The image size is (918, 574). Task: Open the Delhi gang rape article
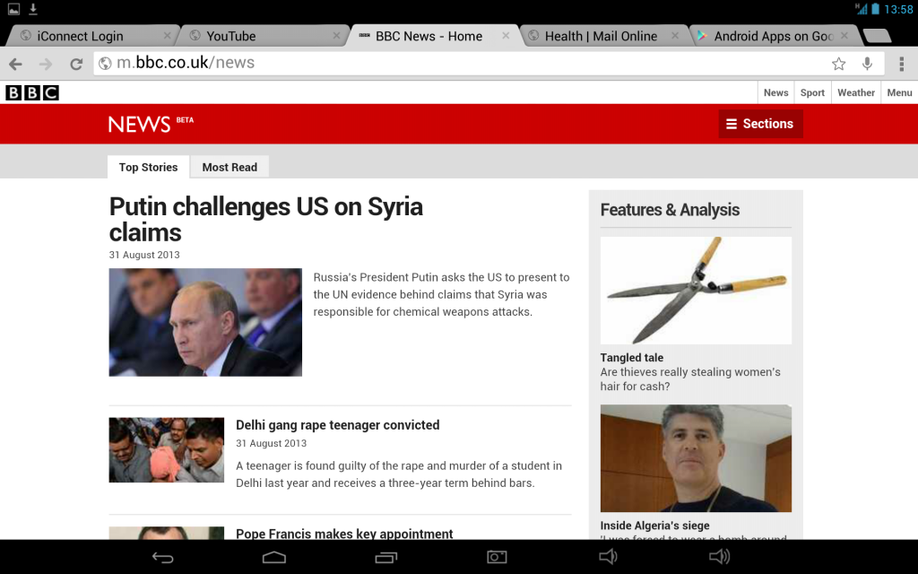(336, 424)
